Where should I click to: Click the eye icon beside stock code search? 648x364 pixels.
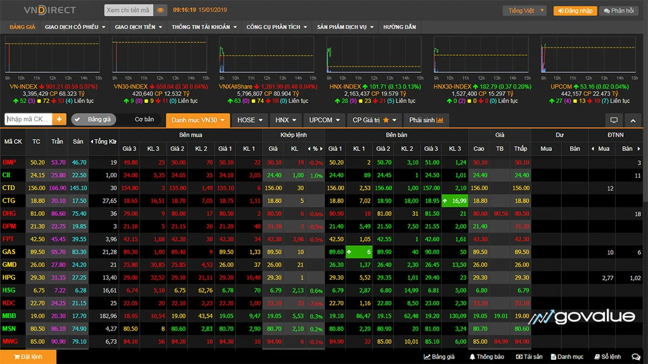(160, 10)
